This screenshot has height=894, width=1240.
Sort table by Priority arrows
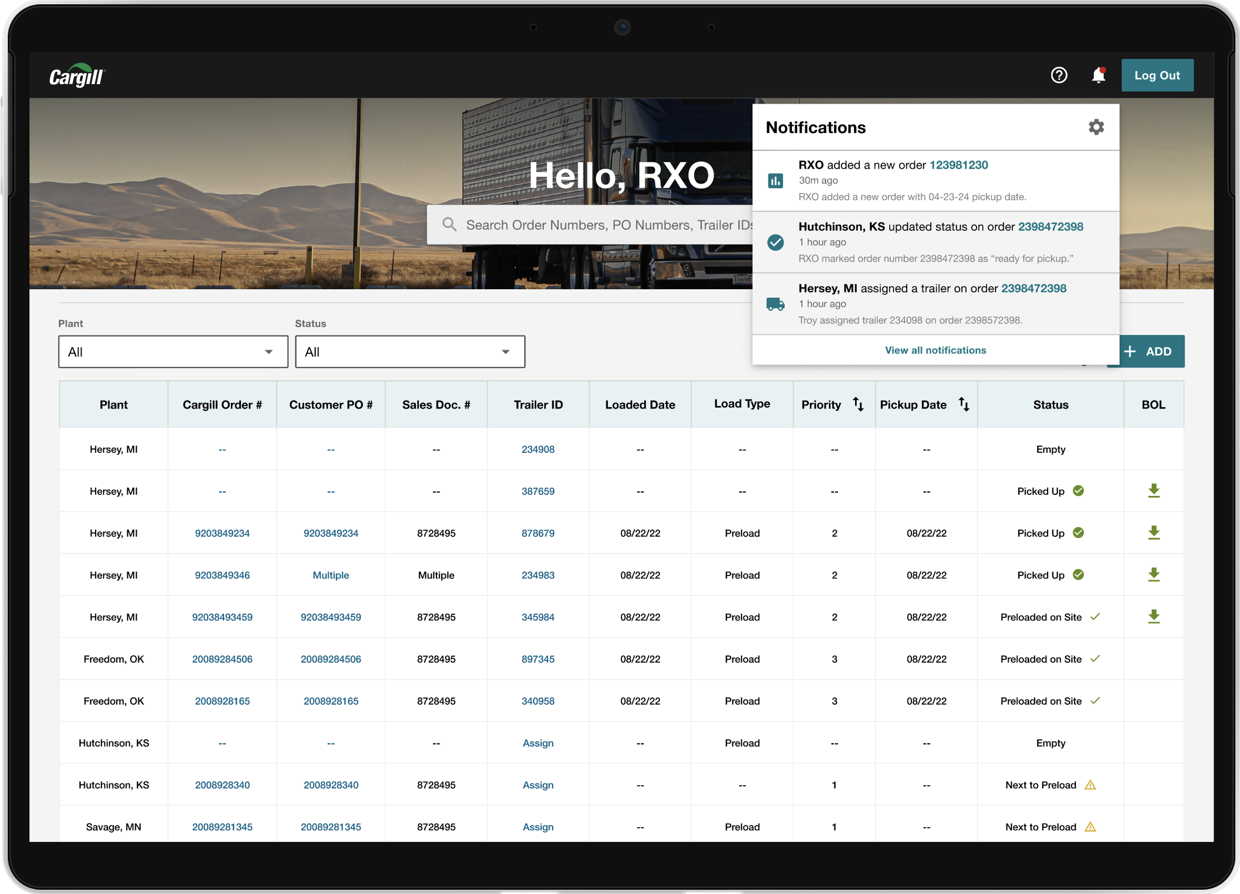tap(858, 404)
